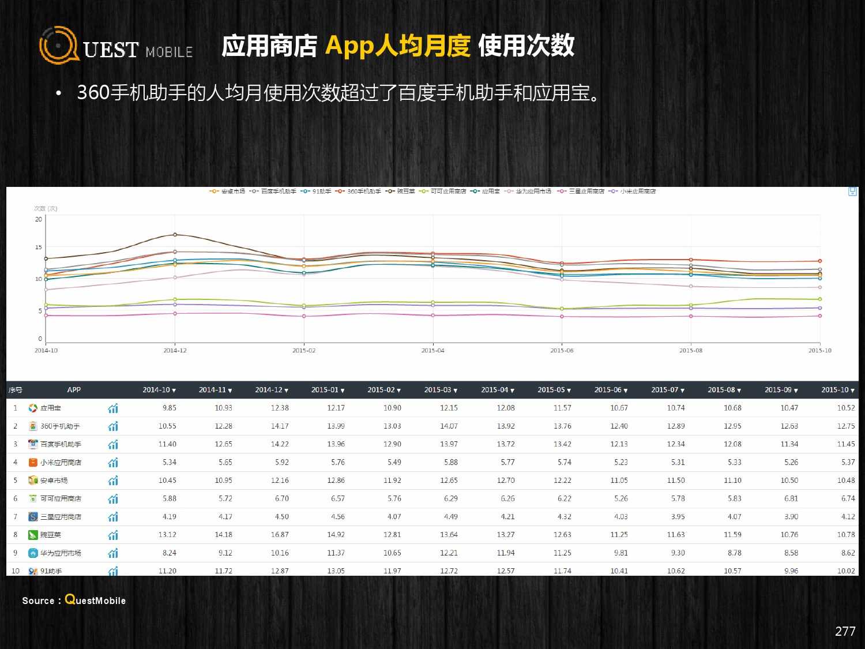Click the 三星应用商店 data point at 2014-10
Viewport: 865px width, 649px height.
click(x=46, y=316)
